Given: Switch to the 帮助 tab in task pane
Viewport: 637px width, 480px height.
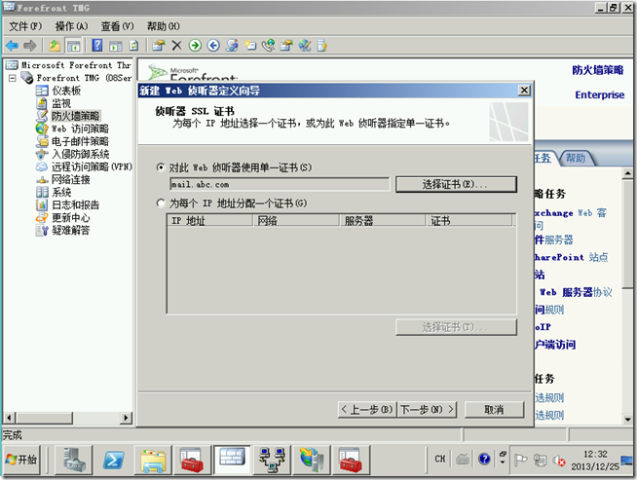Looking at the screenshot, I should point(576,158).
